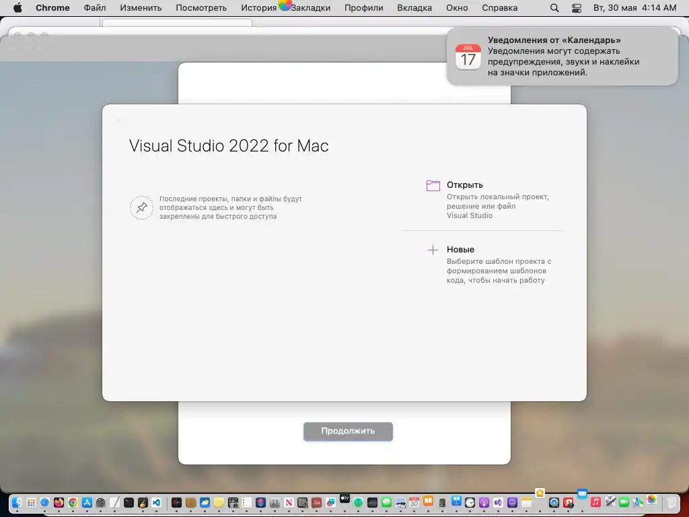The image size is (689, 517).
Task: Open Keynote in the Dock
Action: click(457, 501)
